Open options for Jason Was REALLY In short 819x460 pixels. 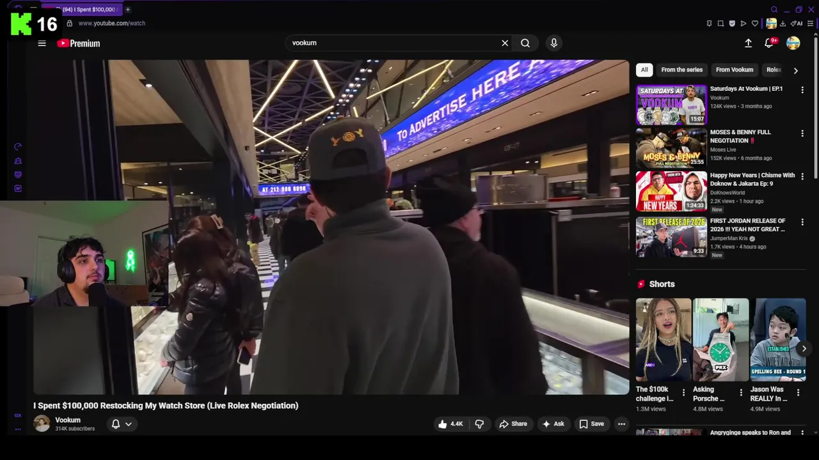[798, 392]
